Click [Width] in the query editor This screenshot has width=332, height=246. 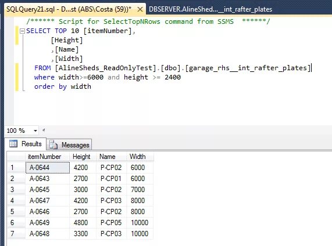[x=69, y=59]
